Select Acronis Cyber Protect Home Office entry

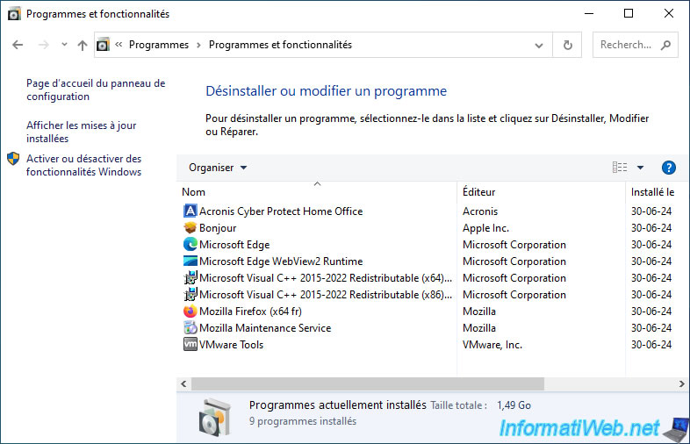(281, 211)
